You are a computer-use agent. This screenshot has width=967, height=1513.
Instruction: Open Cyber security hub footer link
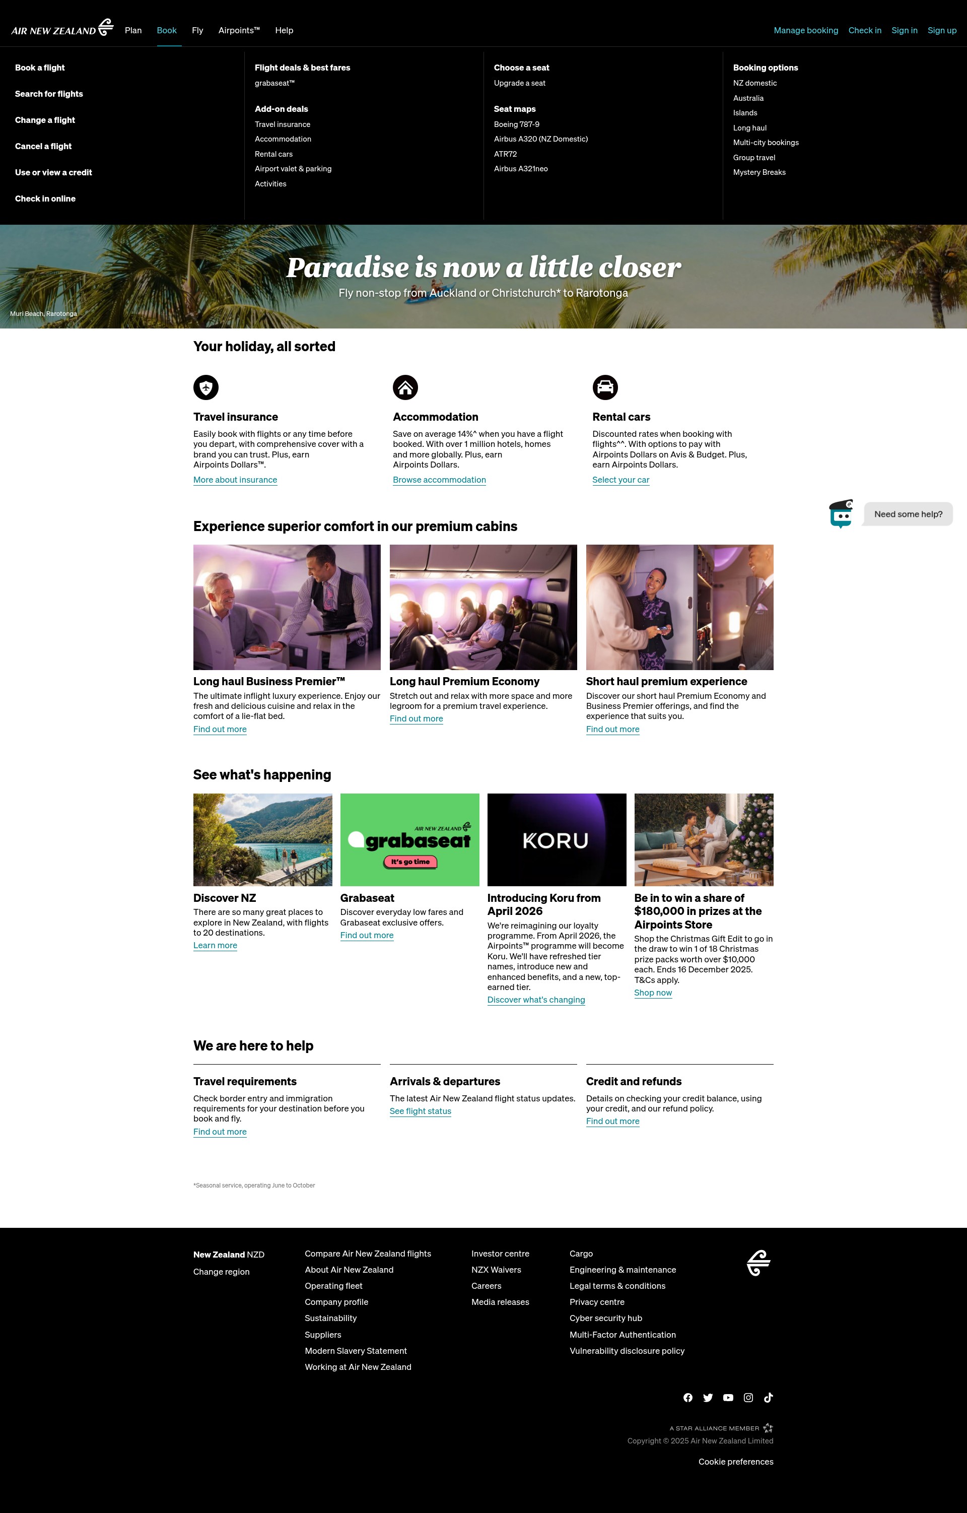[605, 1318]
